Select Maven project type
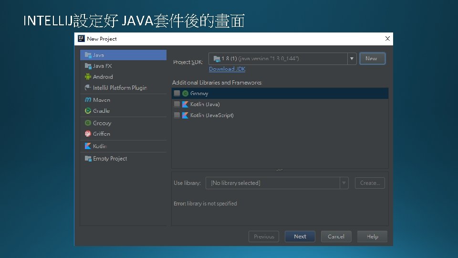Image resolution: width=458 pixels, height=258 pixels. pos(123,100)
